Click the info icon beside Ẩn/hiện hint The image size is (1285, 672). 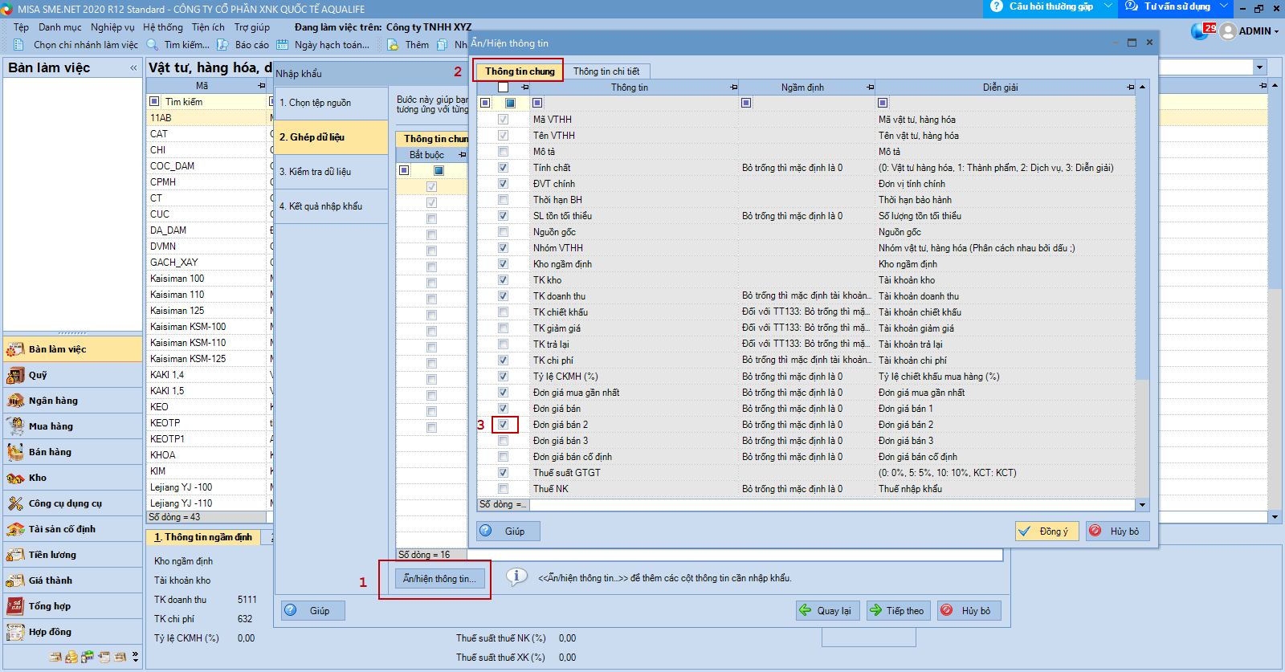point(517,576)
